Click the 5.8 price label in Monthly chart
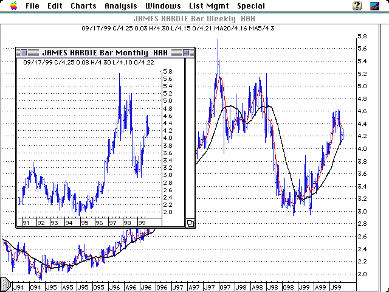The height and width of the screenshot is (292, 389). (x=168, y=72)
